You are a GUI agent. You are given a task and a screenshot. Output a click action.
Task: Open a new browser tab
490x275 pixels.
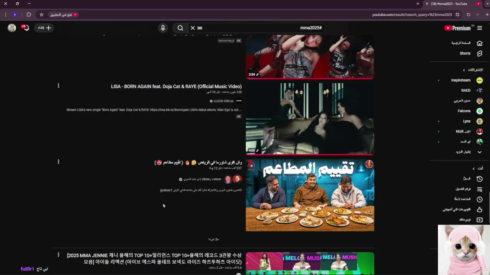point(418,4)
